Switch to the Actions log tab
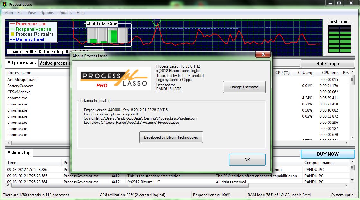This screenshot has height=200, width=360. click(19, 153)
